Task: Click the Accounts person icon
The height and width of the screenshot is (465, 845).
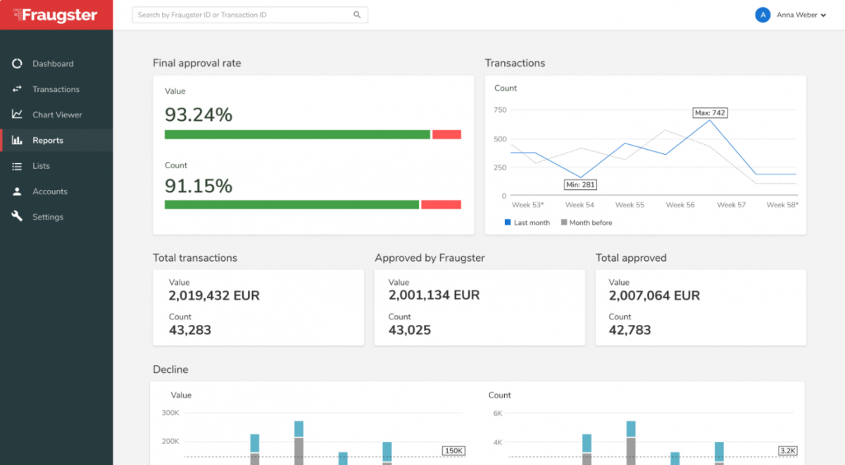Action: click(x=17, y=191)
